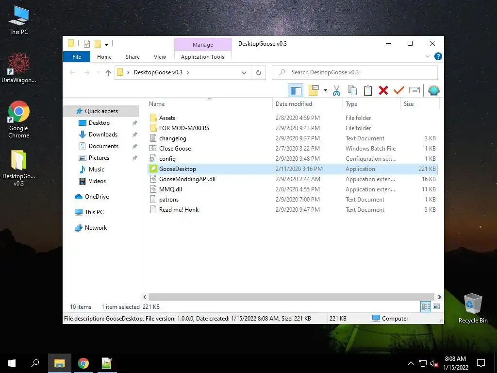The image size is (497, 373).
Task: Click the scissors Cut icon in toolbar
Action: 336,91
